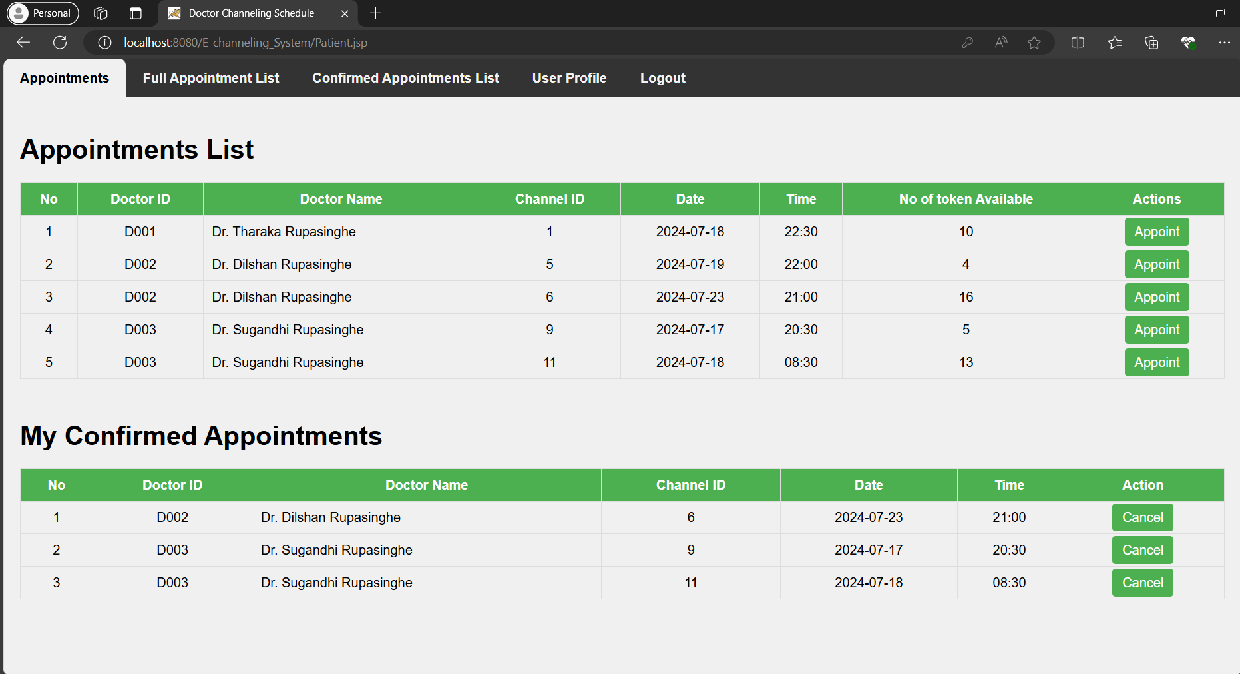The width and height of the screenshot is (1240, 674).
Task: Appoint Dr. Tharaka Rupasinghe channel 1
Action: coord(1156,232)
